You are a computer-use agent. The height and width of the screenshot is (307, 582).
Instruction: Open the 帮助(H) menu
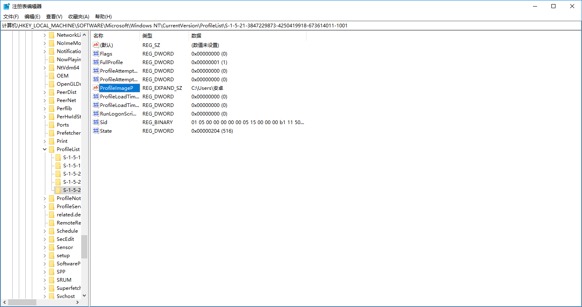(x=103, y=17)
